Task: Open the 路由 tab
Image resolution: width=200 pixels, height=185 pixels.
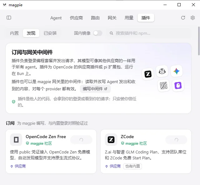Action: point(95,18)
